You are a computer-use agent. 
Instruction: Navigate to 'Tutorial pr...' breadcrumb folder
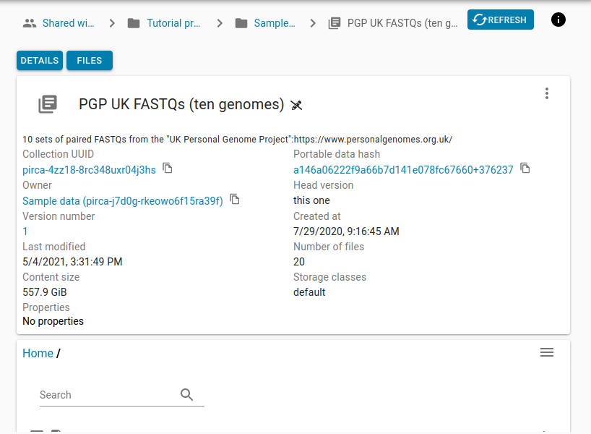click(x=173, y=23)
